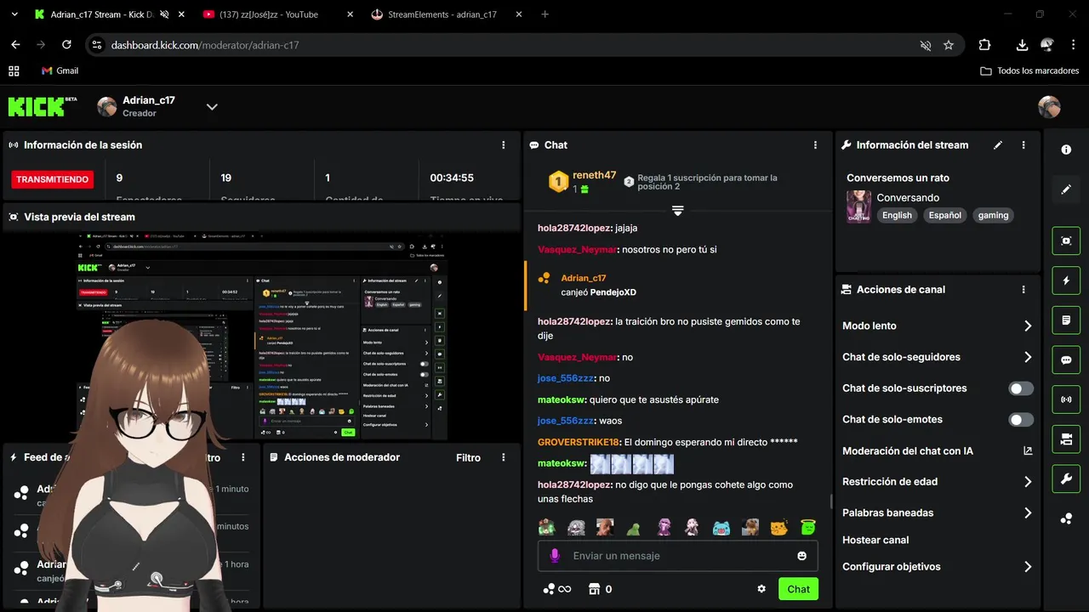Open Todos los marcadores folder
This screenshot has width=1089, height=612.
pyautogui.click(x=1029, y=71)
